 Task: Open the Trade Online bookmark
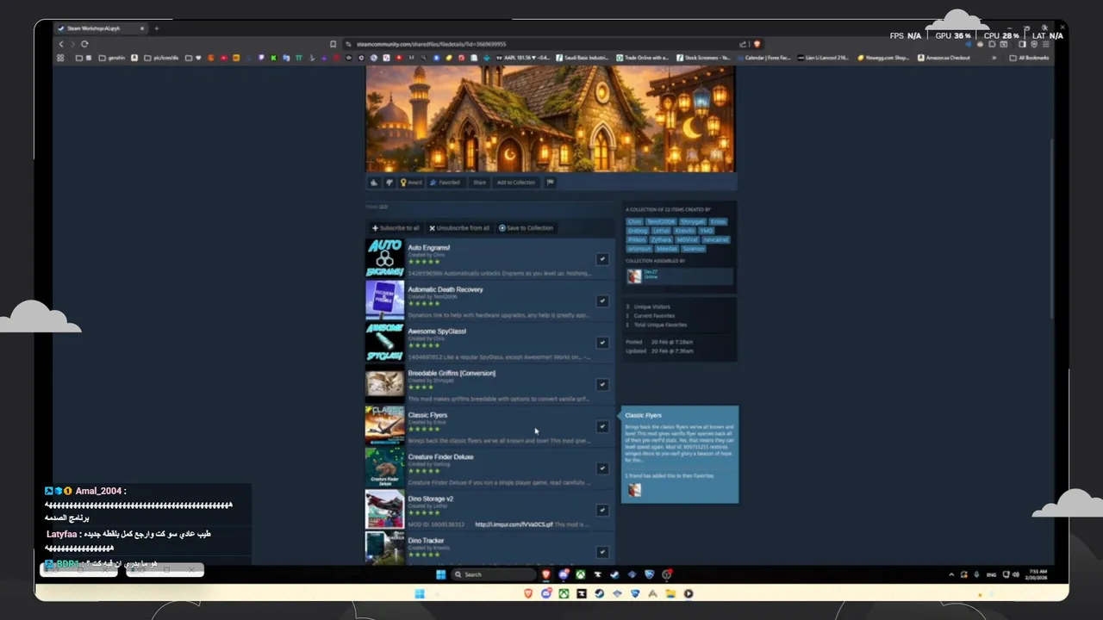pyautogui.click(x=643, y=58)
